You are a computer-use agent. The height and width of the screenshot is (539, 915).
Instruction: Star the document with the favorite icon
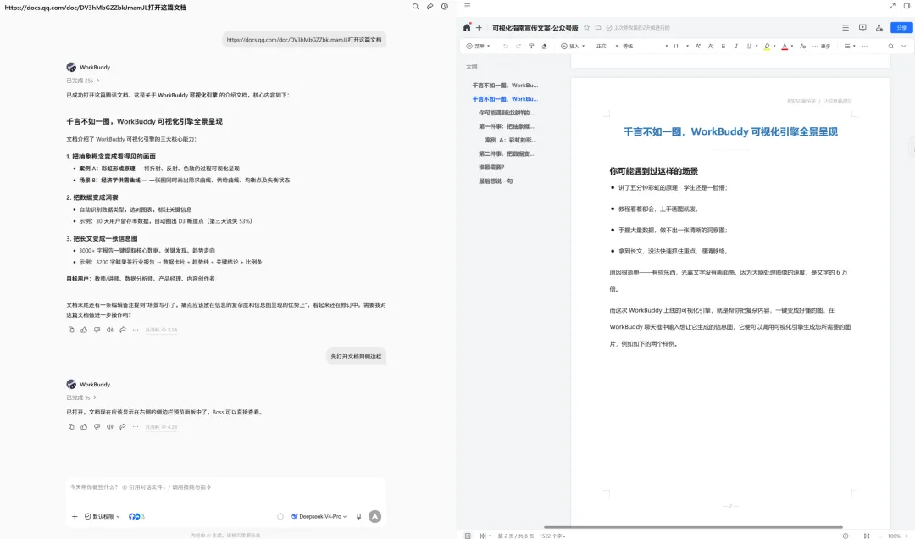click(x=587, y=27)
